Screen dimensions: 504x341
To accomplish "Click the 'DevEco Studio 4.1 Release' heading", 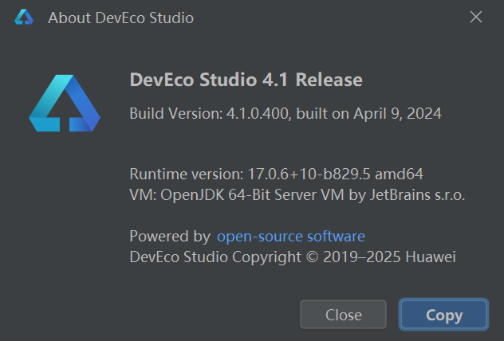I will tap(246, 80).
